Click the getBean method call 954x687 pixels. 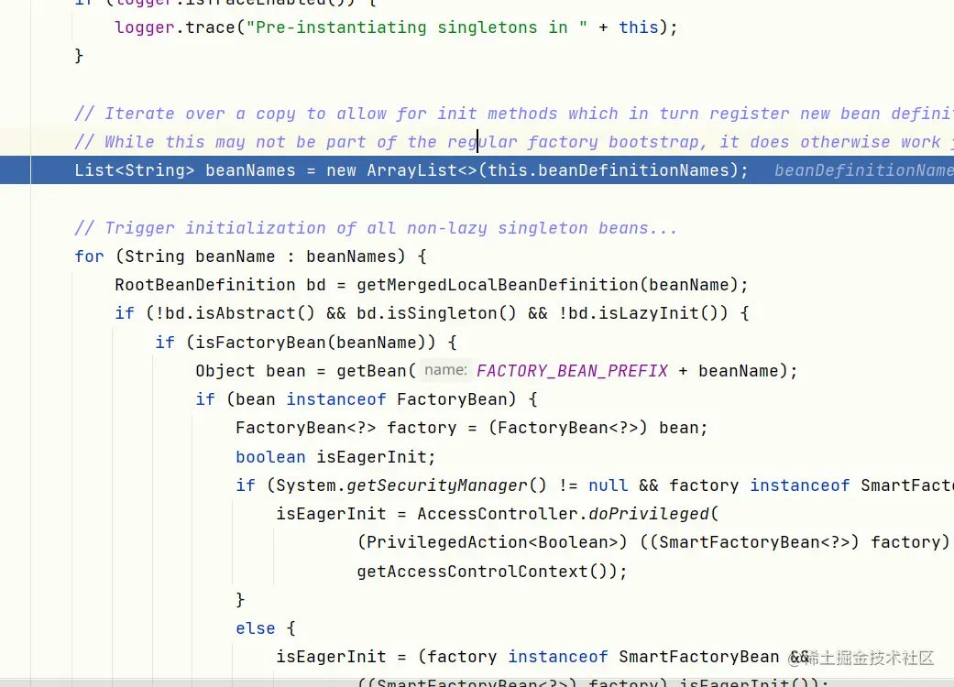[x=371, y=371]
